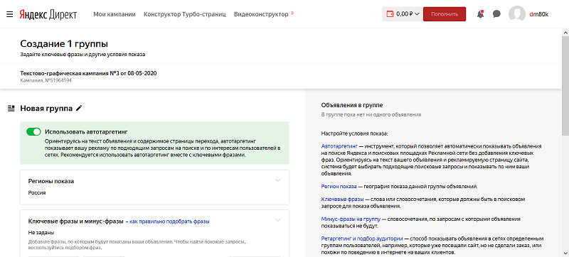Open the chat messages icon
This screenshot has width=569, height=257.
[x=496, y=14]
